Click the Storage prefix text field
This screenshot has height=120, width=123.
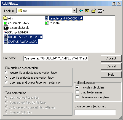click(95, 113)
